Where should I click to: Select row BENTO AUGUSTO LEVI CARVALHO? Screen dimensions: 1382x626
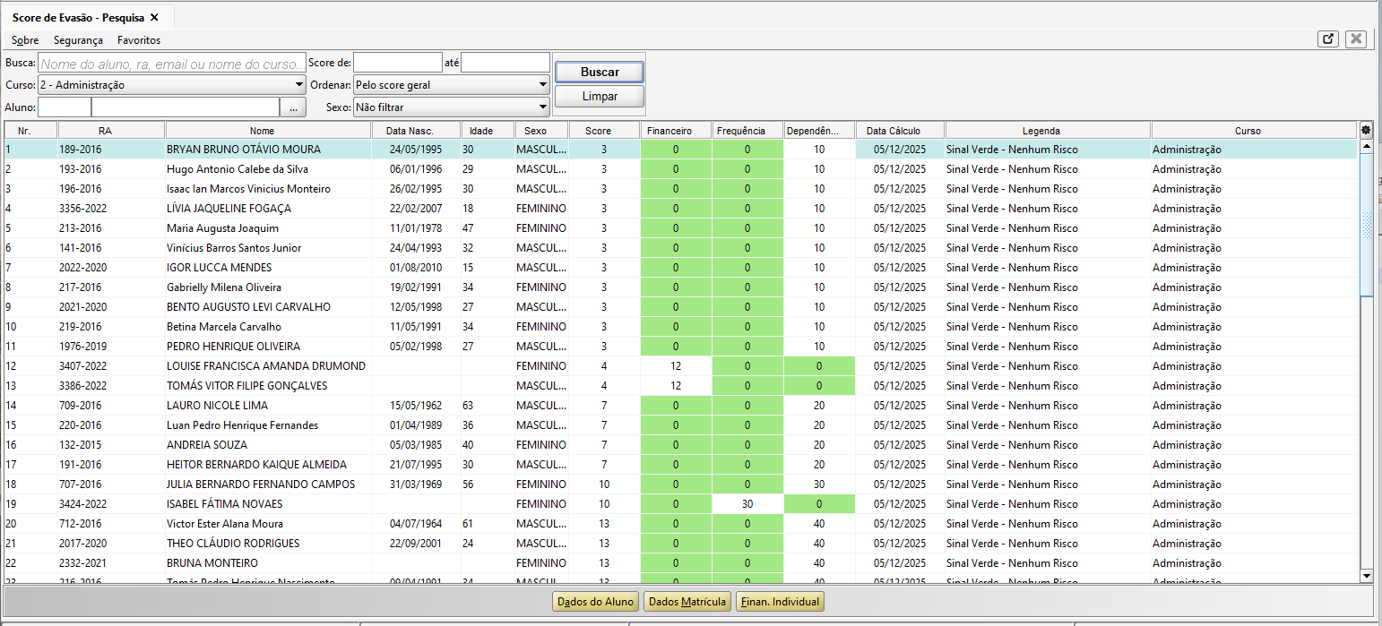pyautogui.click(x=681, y=307)
